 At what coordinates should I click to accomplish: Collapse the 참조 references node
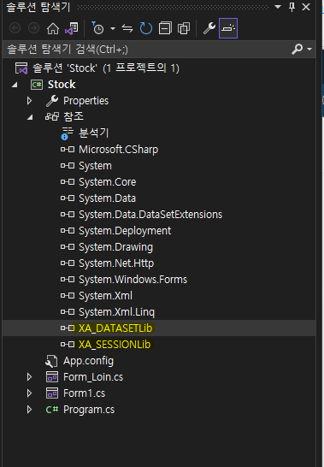click(30, 118)
